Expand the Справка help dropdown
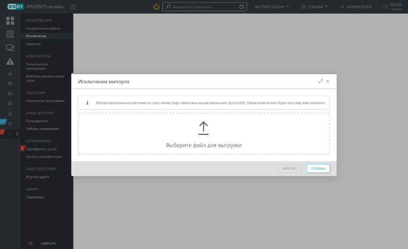The width and height of the screenshot is (408, 249). (x=315, y=7)
